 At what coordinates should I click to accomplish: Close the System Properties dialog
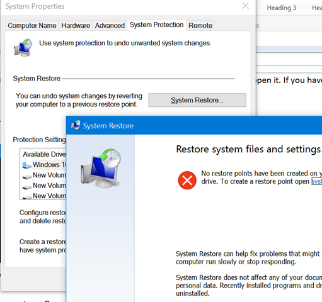(245, 6)
